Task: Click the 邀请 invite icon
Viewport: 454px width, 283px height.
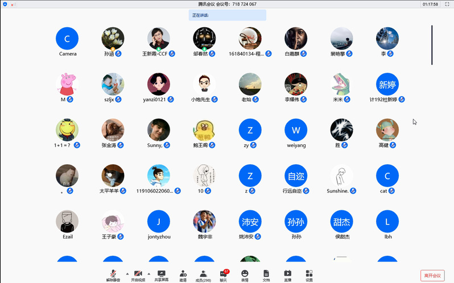Action: [183, 276]
